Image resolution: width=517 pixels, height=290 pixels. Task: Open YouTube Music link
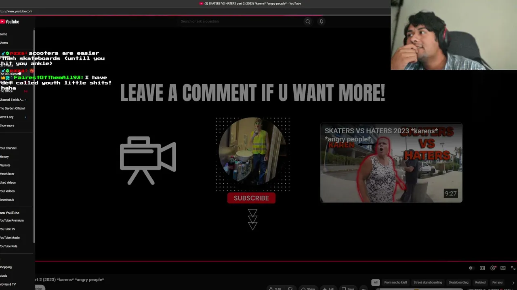point(10,238)
